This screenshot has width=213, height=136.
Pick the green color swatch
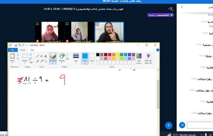click(x=122, y=55)
